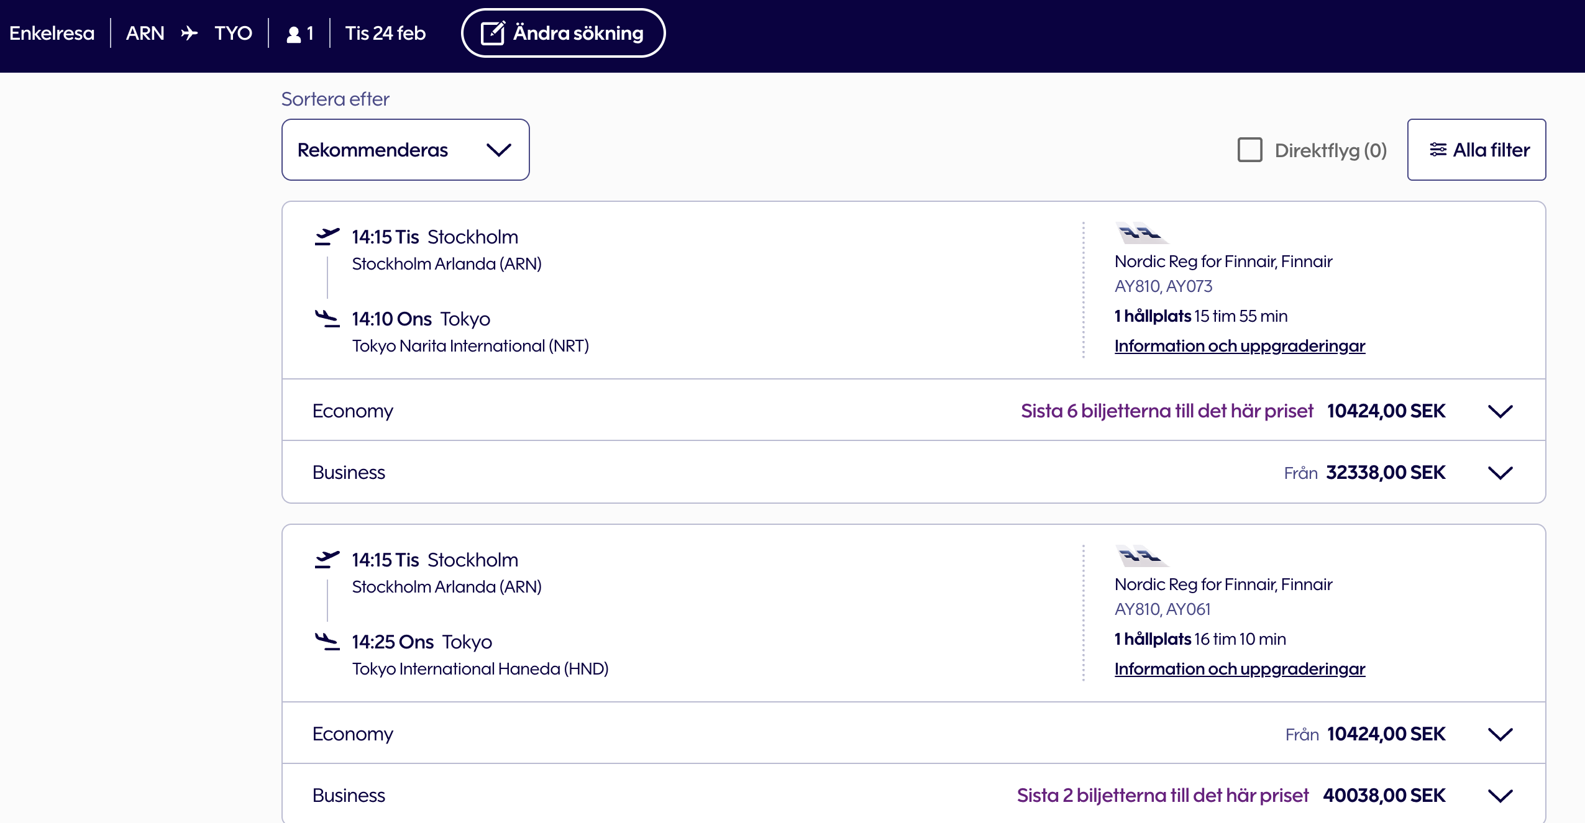1585x823 pixels.
Task: Click the Tis 24 feb date in header
Action: (385, 33)
